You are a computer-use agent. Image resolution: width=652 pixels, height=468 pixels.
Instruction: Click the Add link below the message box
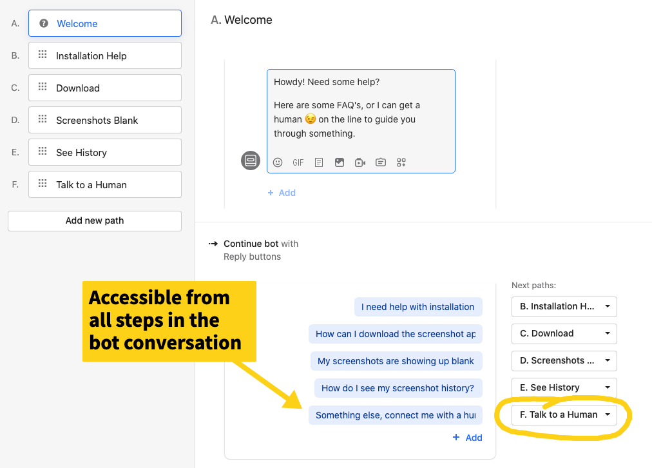(x=282, y=193)
